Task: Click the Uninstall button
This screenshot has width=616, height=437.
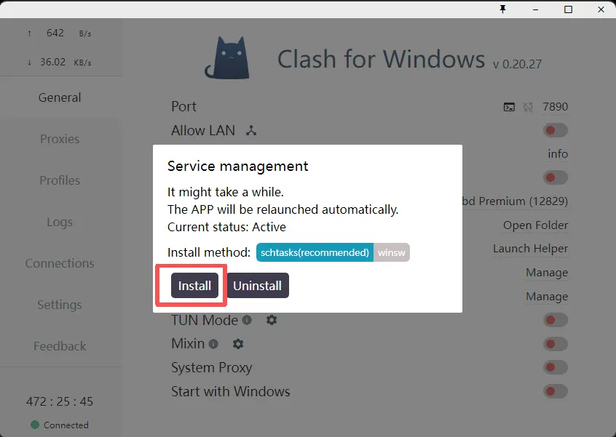Action: (257, 285)
